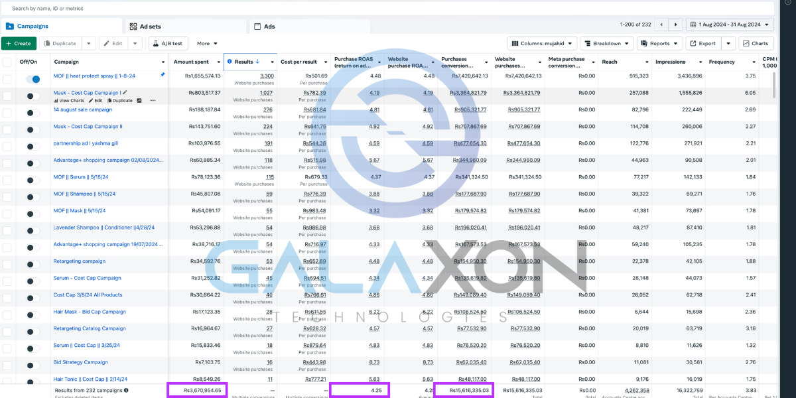Screen dimensions: 796x398
Task: Click the pin icon on MOF heat protect spray row
Action: (163, 75)
